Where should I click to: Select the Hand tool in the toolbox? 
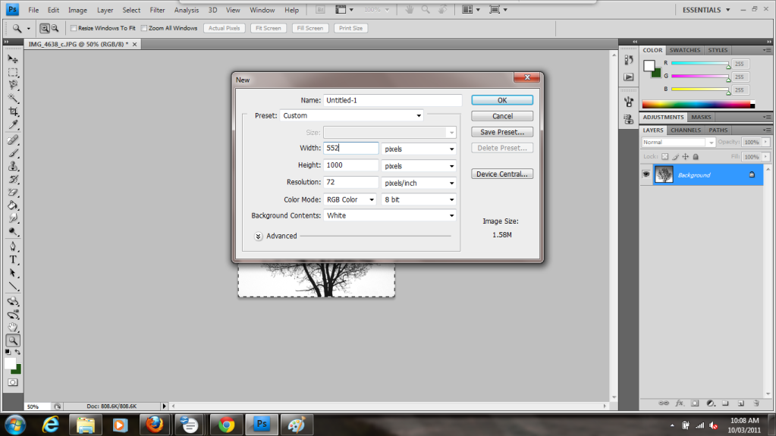point(13,327)
